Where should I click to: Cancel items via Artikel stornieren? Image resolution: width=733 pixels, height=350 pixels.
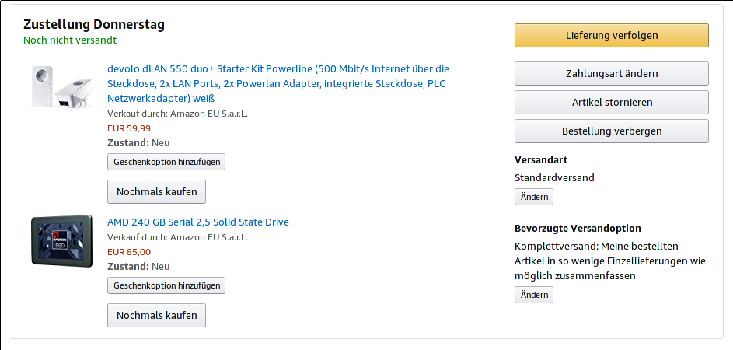pyautogui.click(x=612, y=102)
